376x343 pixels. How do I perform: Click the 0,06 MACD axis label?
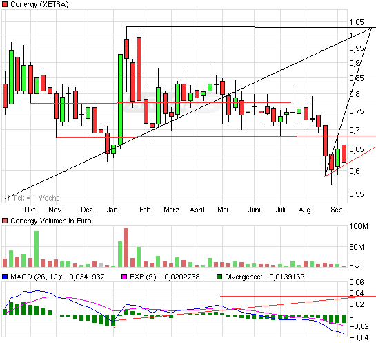(x=357, y=282)
